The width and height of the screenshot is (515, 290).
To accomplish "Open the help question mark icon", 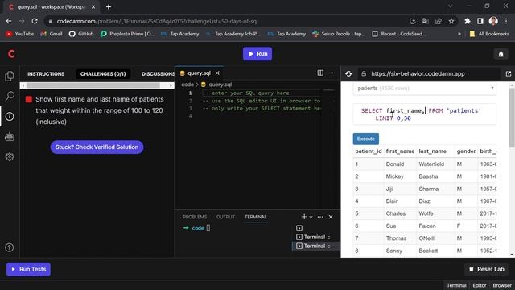I will coord(10,247).
